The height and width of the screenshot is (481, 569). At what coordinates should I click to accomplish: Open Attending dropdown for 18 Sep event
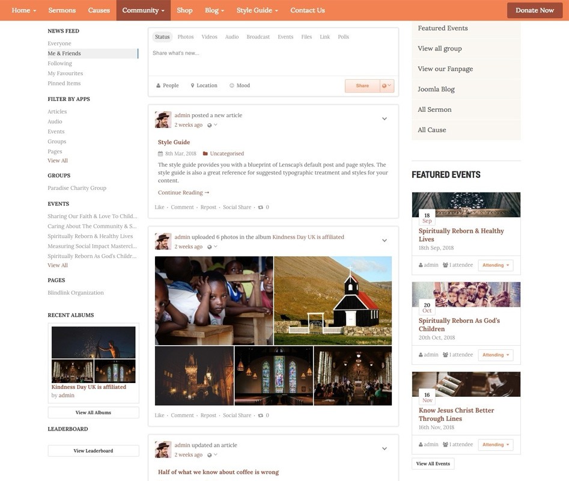495,265
